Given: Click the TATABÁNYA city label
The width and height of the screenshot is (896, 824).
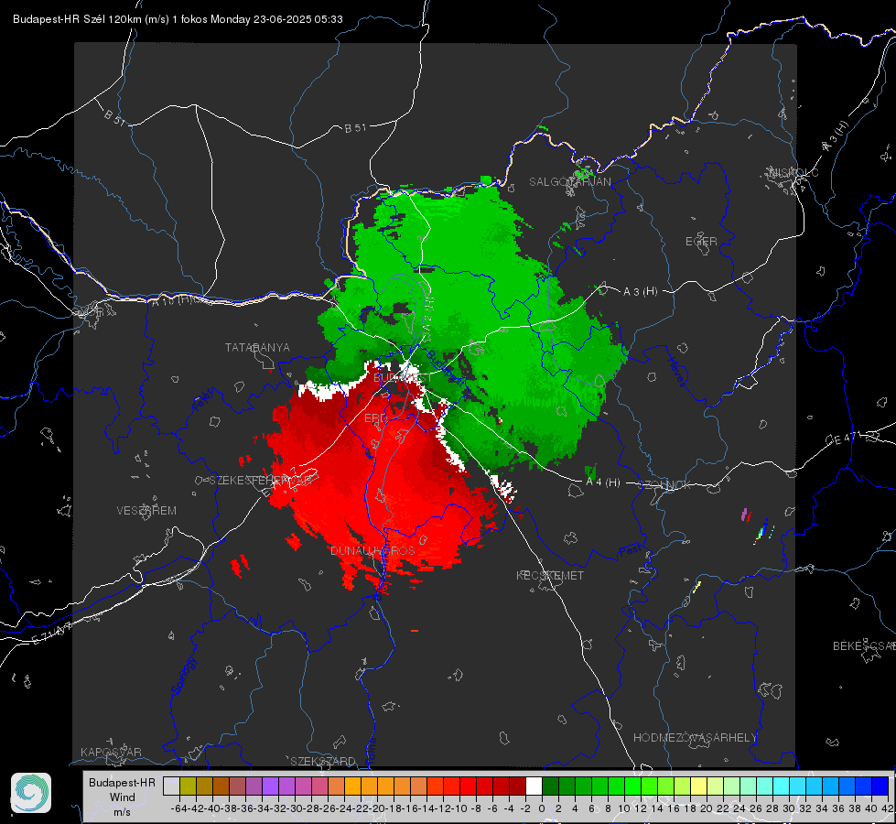Looking at the screenshot, I should [x=257, y=347].
